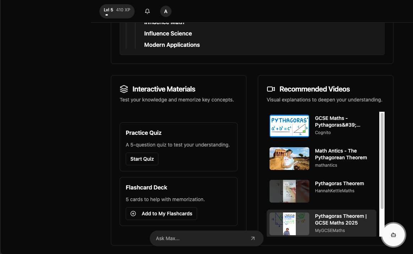
Task: Jump to Modern Applications section
Action: (172, 45)
